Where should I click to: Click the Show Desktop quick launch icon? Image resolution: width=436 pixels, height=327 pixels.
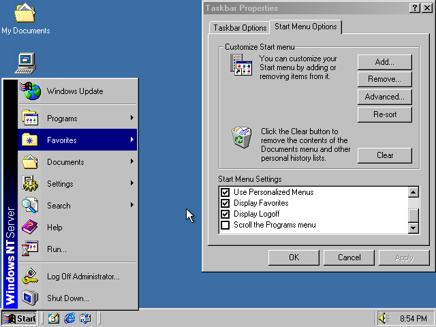coord(54,318)
